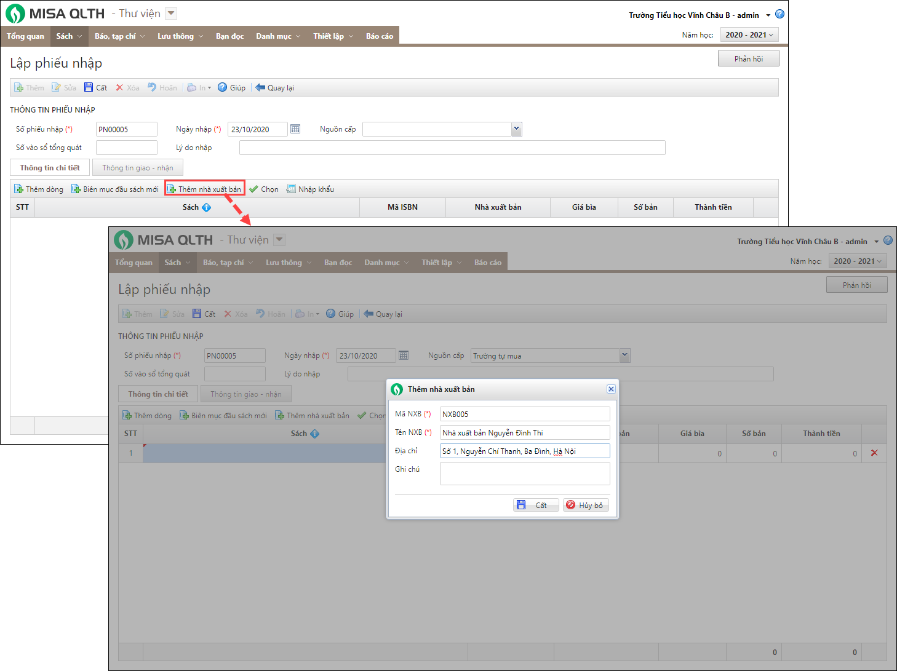Click Giúp help icon in front window toolbar

tap(331, 314)
